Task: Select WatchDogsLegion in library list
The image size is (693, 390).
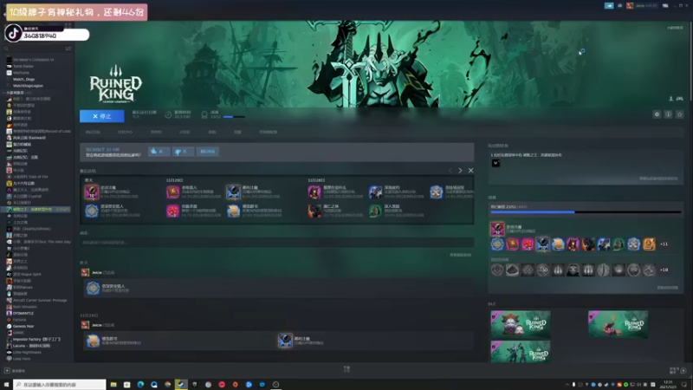Action: tap(28, 86)
